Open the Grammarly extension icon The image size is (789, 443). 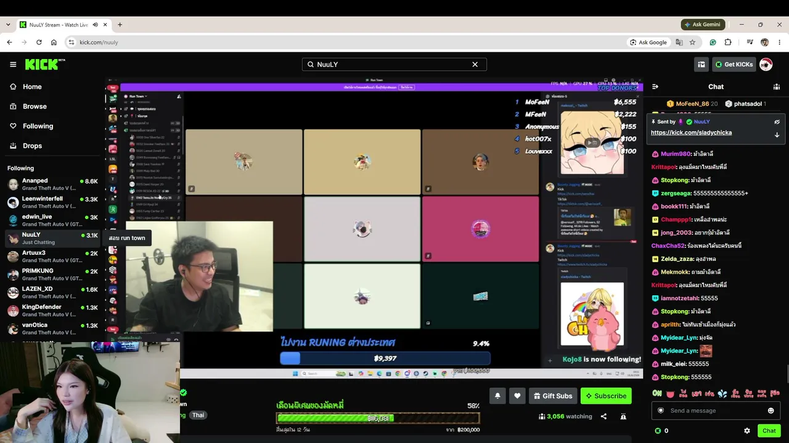point(713,42)
